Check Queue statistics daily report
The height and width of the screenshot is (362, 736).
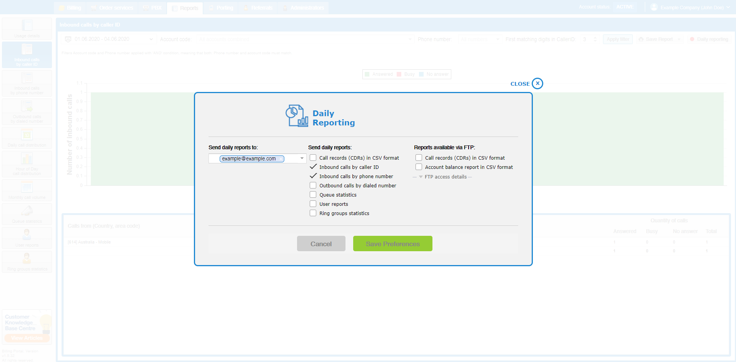click(x=313, y=195)
